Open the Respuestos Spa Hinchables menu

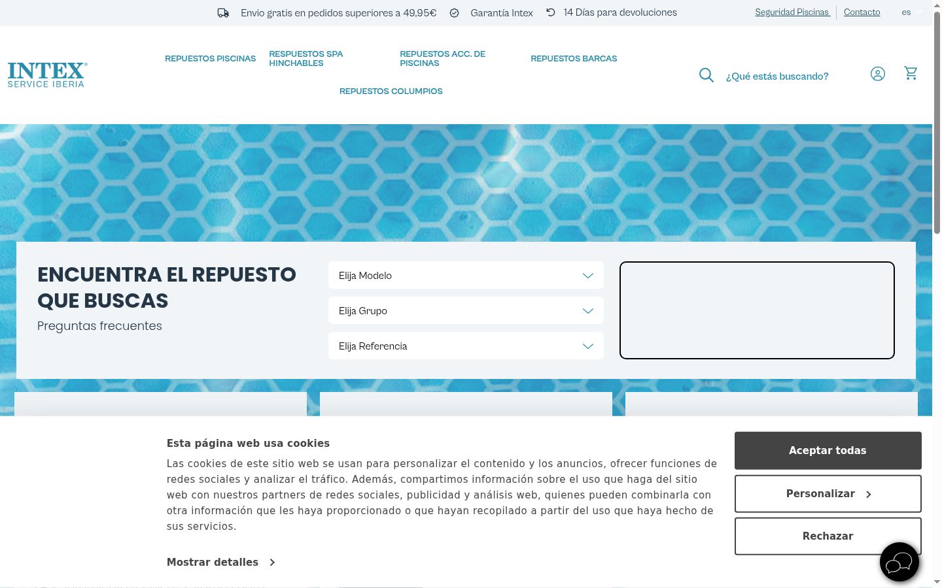pos(306,59)
